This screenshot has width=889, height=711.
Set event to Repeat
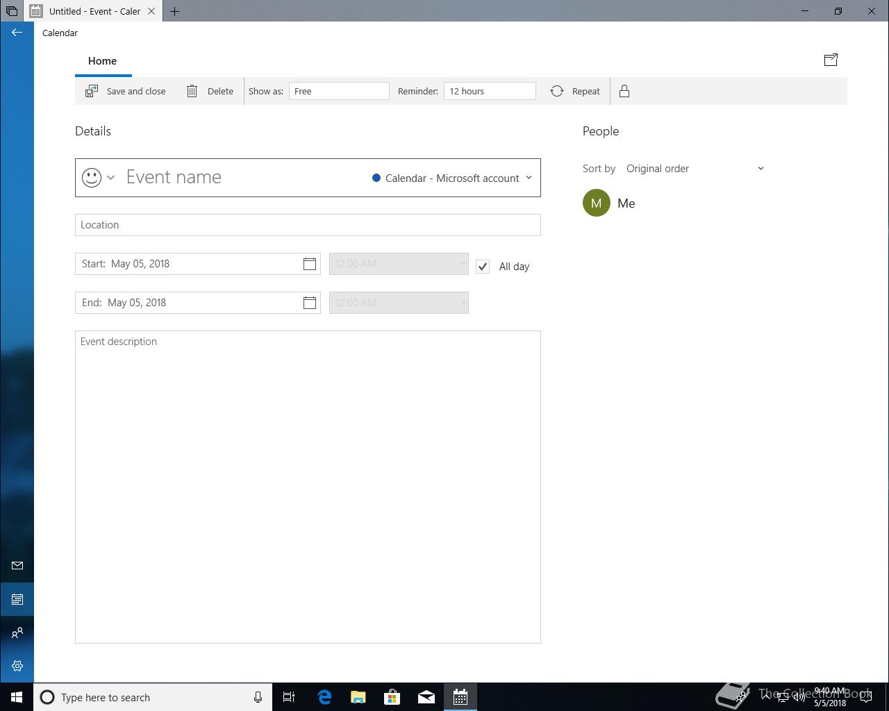pos(575,91)
